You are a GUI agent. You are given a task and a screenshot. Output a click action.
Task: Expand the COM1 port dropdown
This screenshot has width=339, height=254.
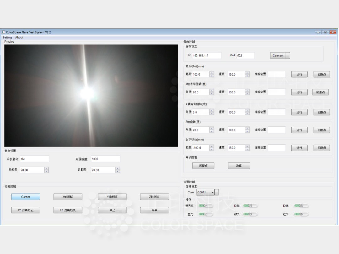(213, 192)
